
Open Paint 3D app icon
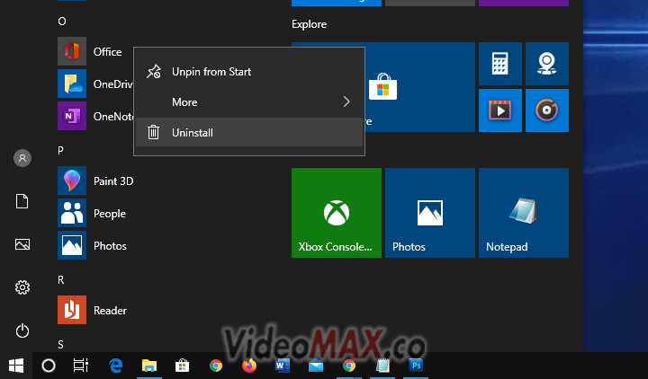point(72,181)
